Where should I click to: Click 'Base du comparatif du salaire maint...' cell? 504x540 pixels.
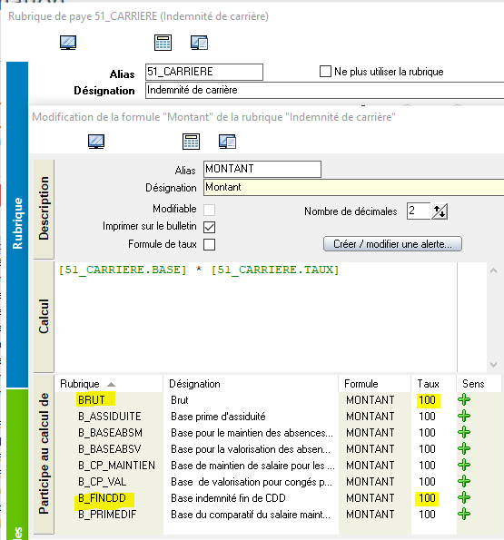click(x=251, y=515)
